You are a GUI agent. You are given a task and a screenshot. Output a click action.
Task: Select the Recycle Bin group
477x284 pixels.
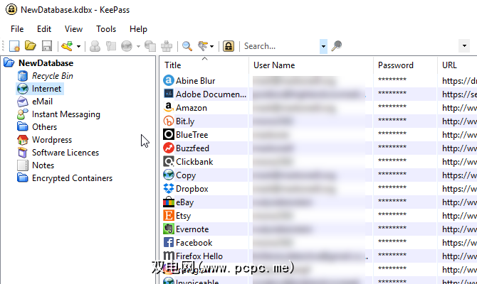click(x=52, y=76)
